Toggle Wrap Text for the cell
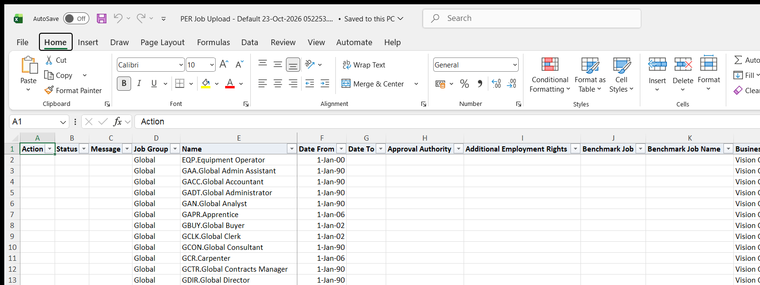Viewport: 760px width, 285px height. [364, 65]
